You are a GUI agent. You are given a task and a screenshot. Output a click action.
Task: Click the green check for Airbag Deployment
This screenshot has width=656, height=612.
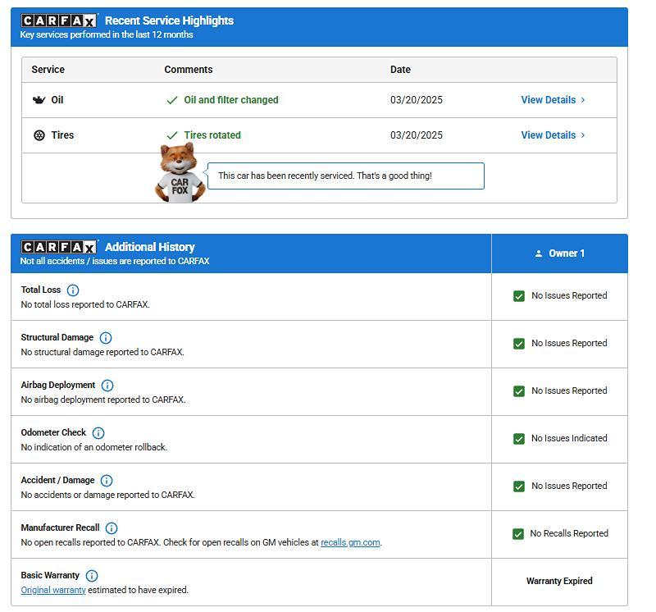pyautogui.click(x=519, y=391)
